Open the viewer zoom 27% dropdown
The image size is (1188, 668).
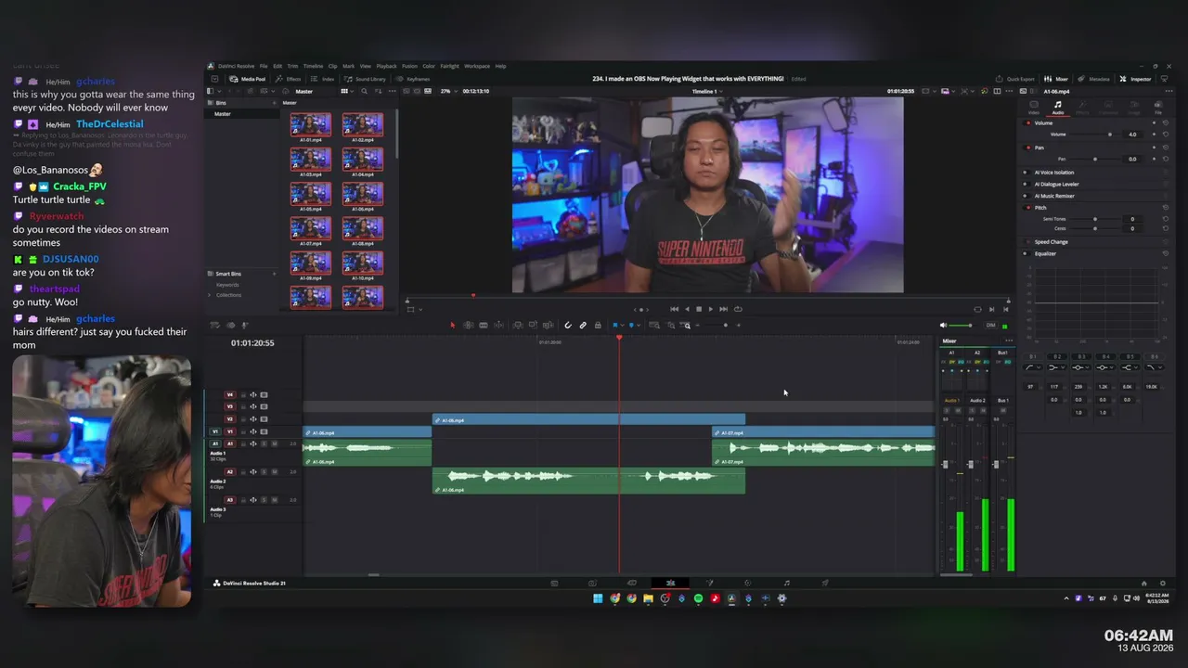[448, 91]
